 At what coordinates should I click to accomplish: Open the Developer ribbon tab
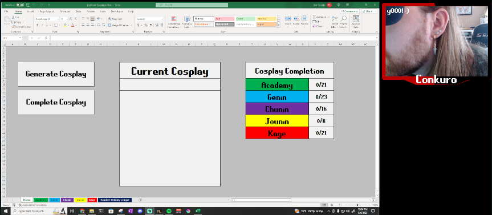pos(117,11)
